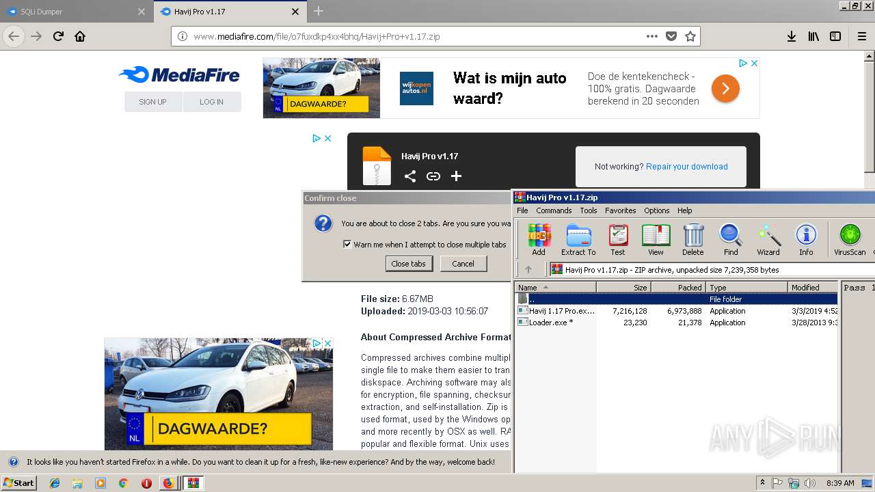Sort WinRAR file list by Name column
This screenshot has height=492, width=875.
pos(555,287)
